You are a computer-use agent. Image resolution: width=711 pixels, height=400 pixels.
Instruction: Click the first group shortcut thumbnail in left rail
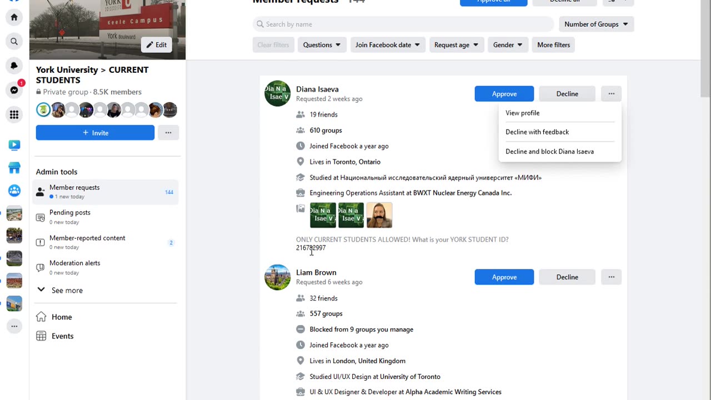coord(14,213)
